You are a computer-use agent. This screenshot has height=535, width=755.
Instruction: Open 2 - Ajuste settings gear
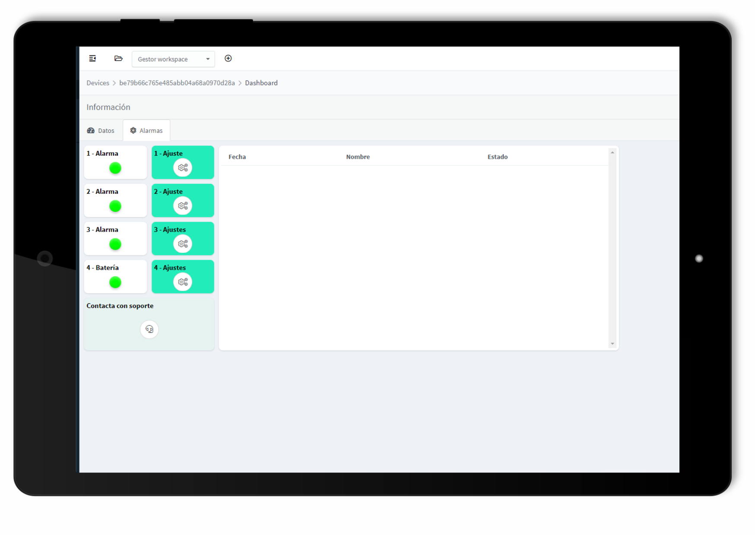(x=183, y=206)
